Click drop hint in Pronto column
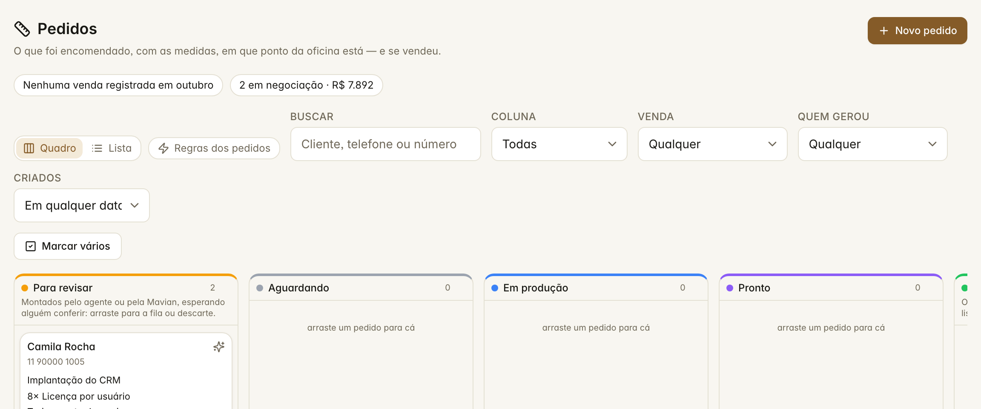981x409 pixels. click(831, 328)
